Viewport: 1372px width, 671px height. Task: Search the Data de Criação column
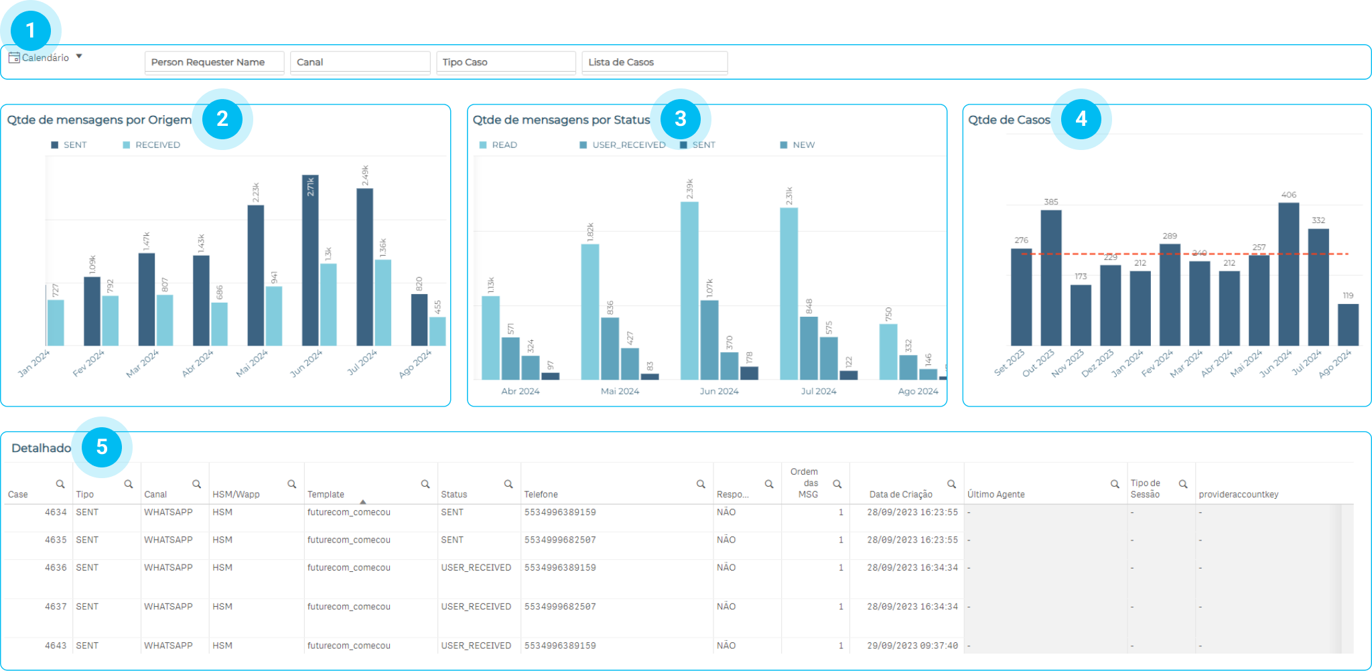tap(951, 484)
